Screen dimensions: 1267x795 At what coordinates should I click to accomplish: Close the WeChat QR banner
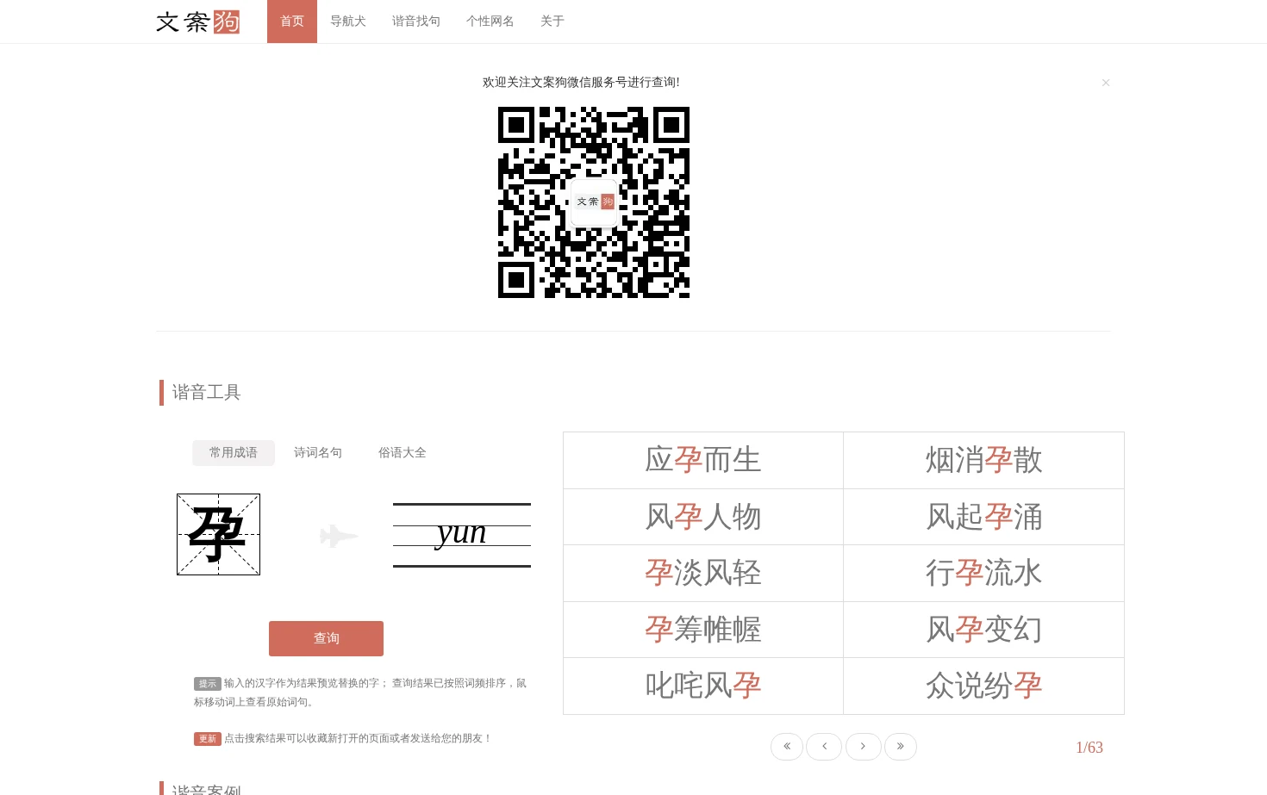[x=1106, y=83]
